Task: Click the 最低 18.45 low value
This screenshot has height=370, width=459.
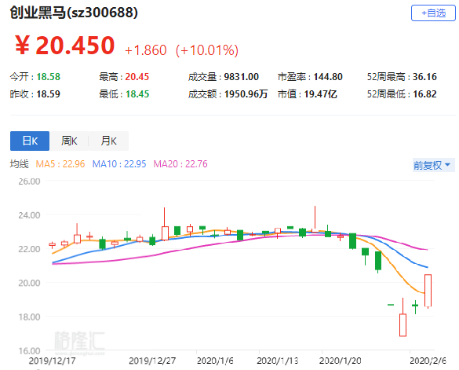Action: coord(124,94)
